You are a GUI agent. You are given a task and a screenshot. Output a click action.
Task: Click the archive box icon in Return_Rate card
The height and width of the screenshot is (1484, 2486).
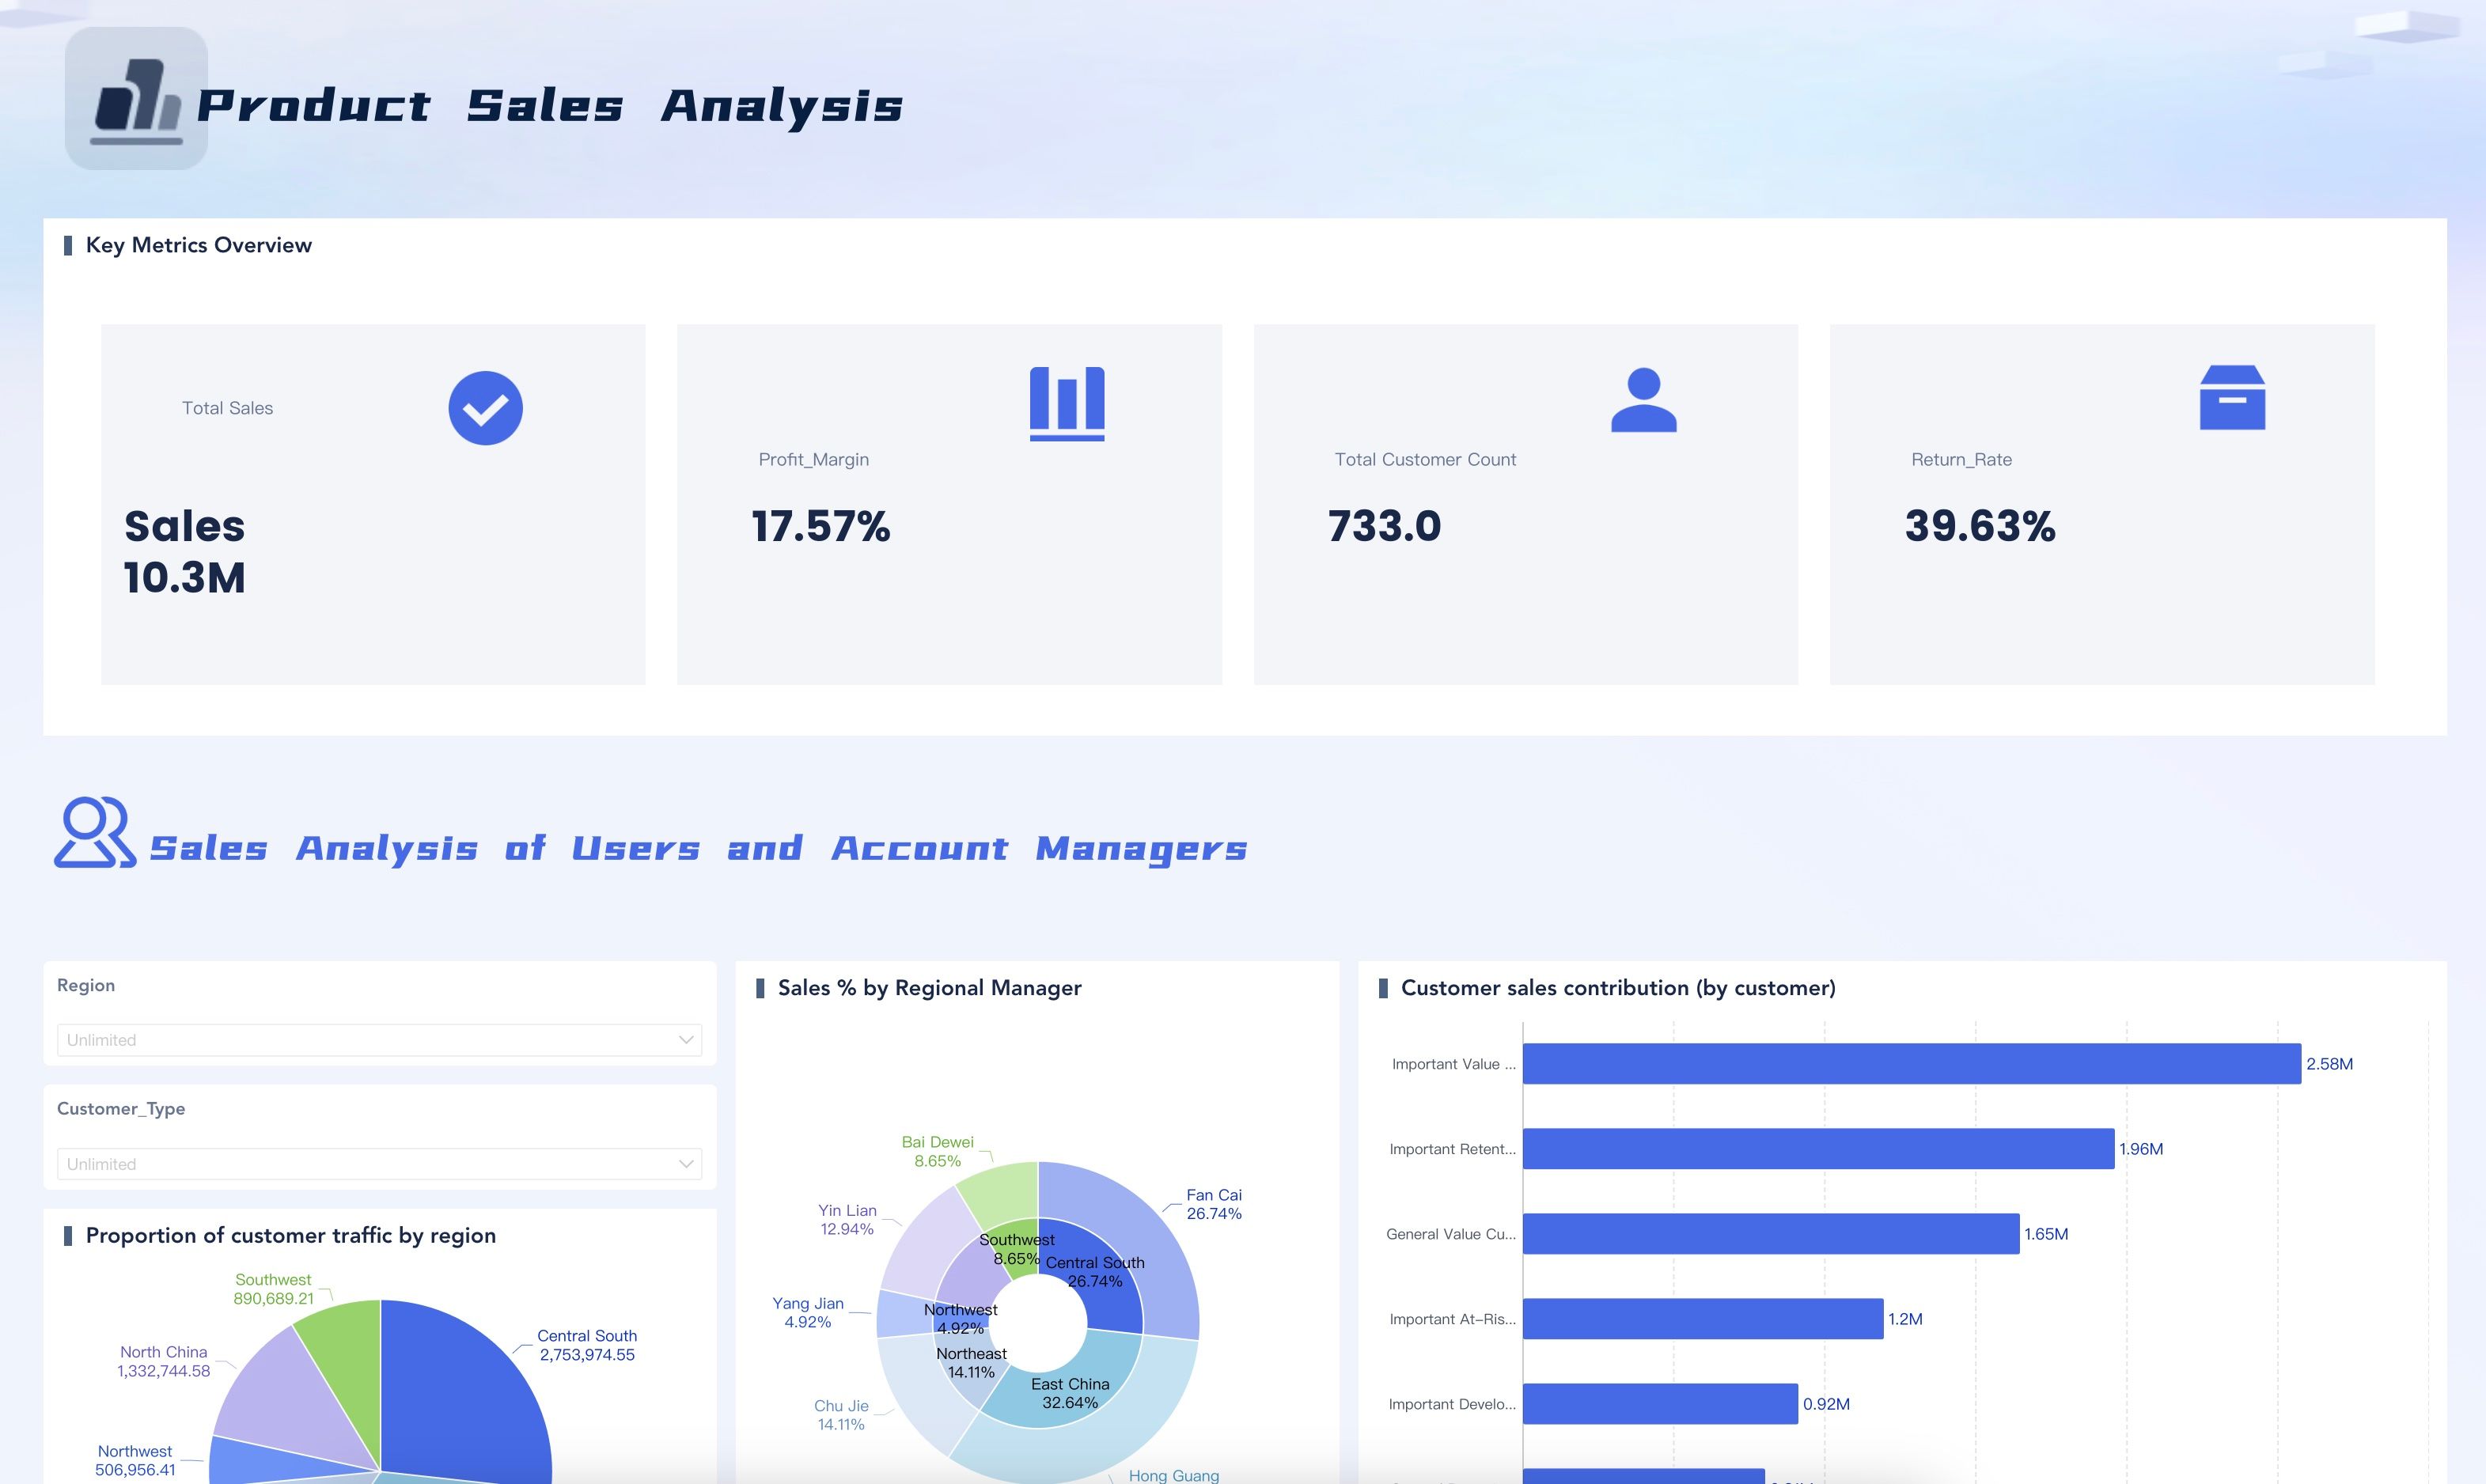[2232, 398]
